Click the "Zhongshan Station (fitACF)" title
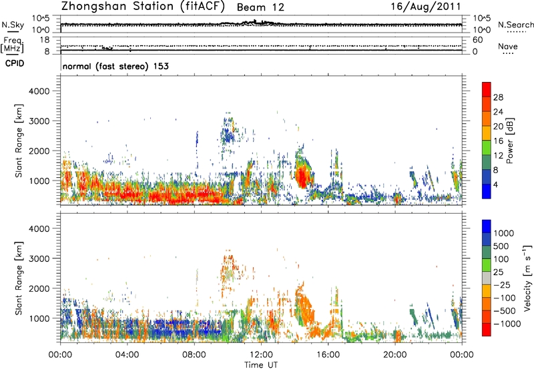The width and height of the screenshot is (534, 369). point(143,7)
